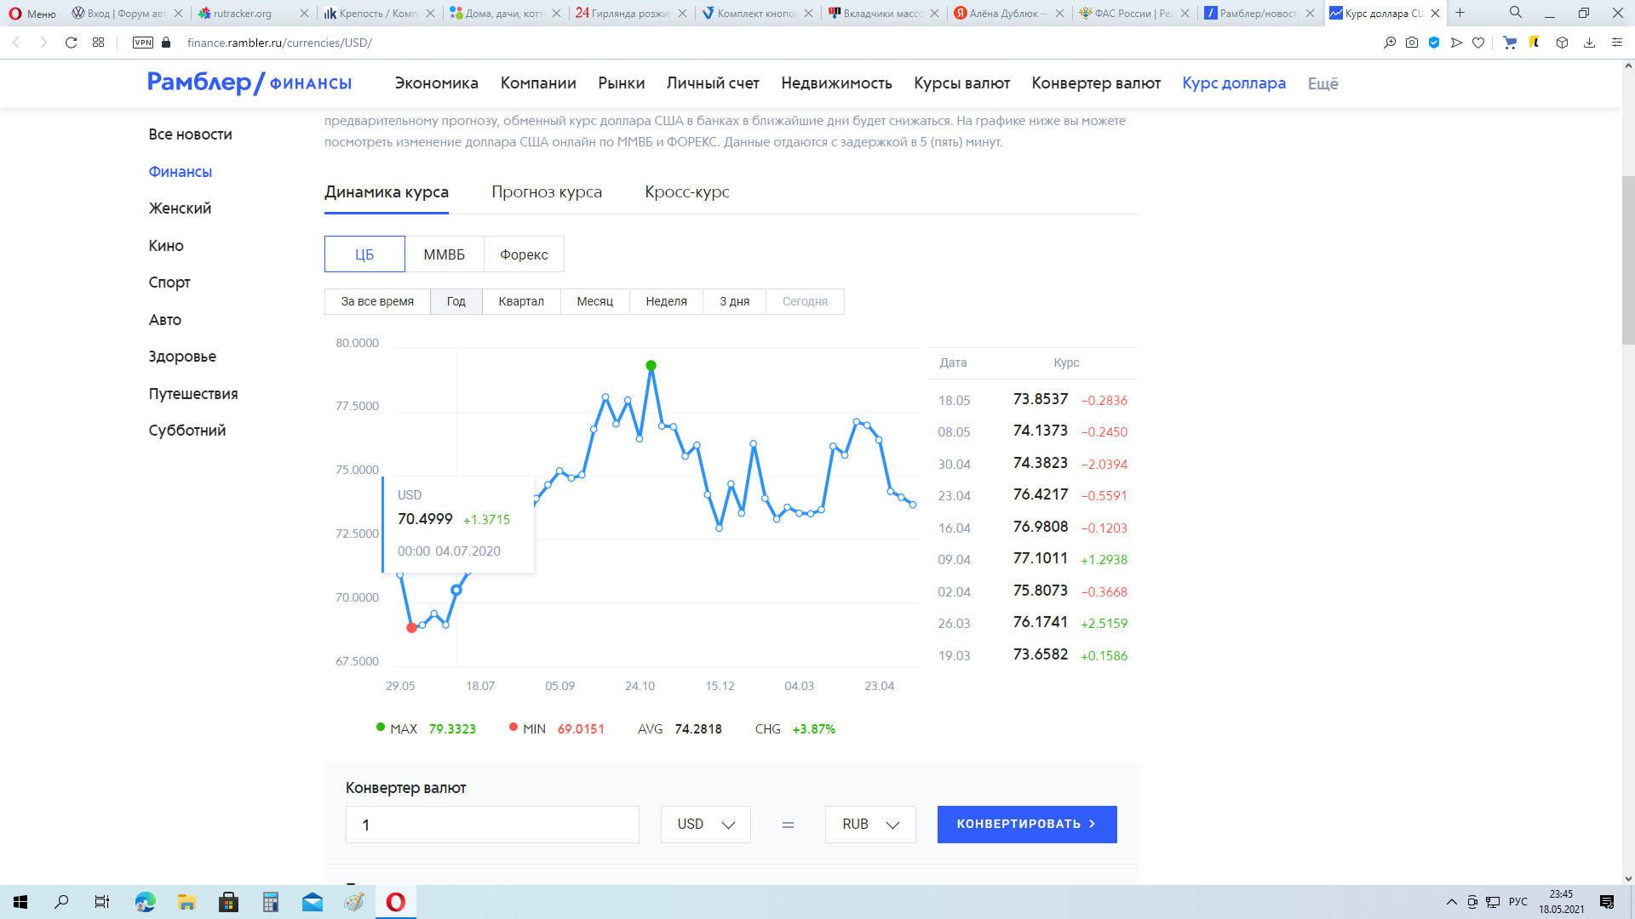The height and width of the screenshot is (919, 1635).
Task: Open Конвертер валют in the top navigation
Action: pos(1096,83)
